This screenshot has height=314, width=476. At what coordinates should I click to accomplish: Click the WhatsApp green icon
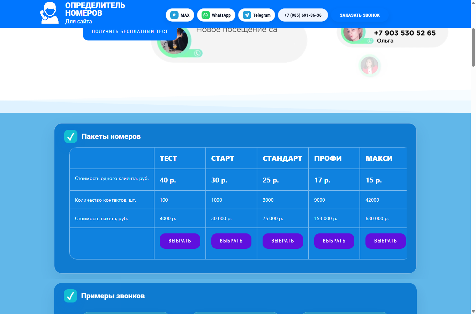click(206, 15)
